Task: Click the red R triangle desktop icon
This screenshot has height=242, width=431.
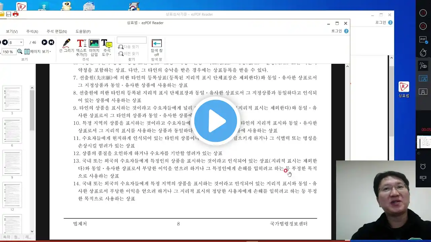Action: click(x=22, y=6)
